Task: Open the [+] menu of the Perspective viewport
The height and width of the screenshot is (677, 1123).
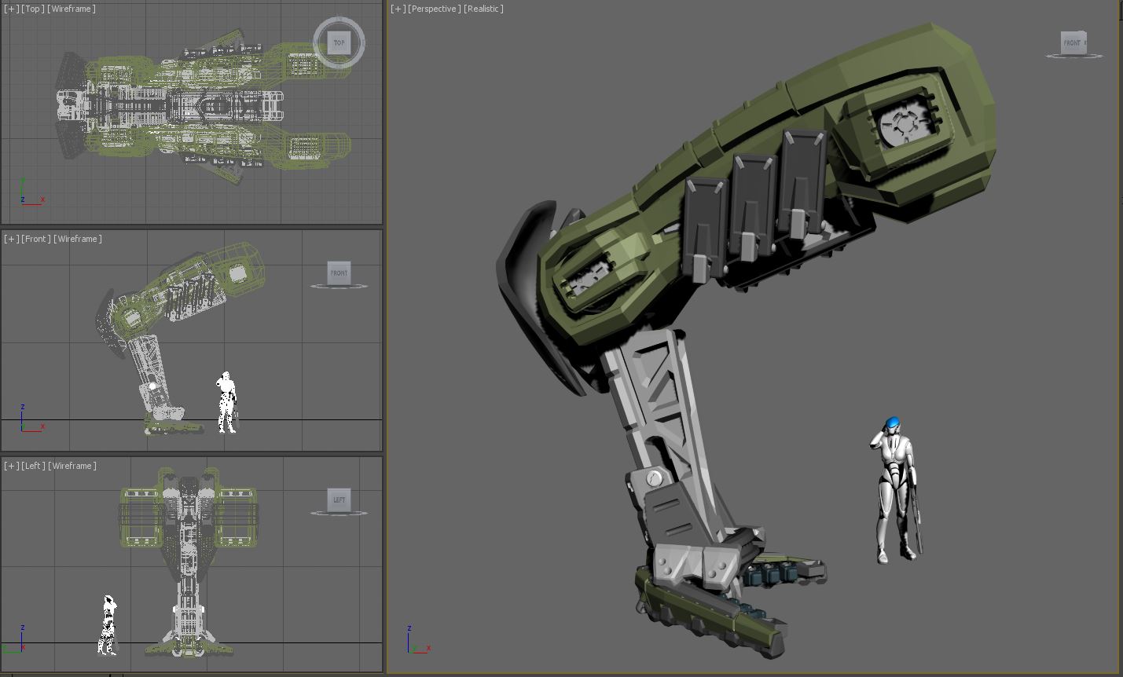Action: 398,9
